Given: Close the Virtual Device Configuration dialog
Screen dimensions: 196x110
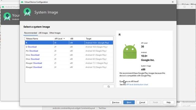Looking at the screenshot, I should coord(173,2).
